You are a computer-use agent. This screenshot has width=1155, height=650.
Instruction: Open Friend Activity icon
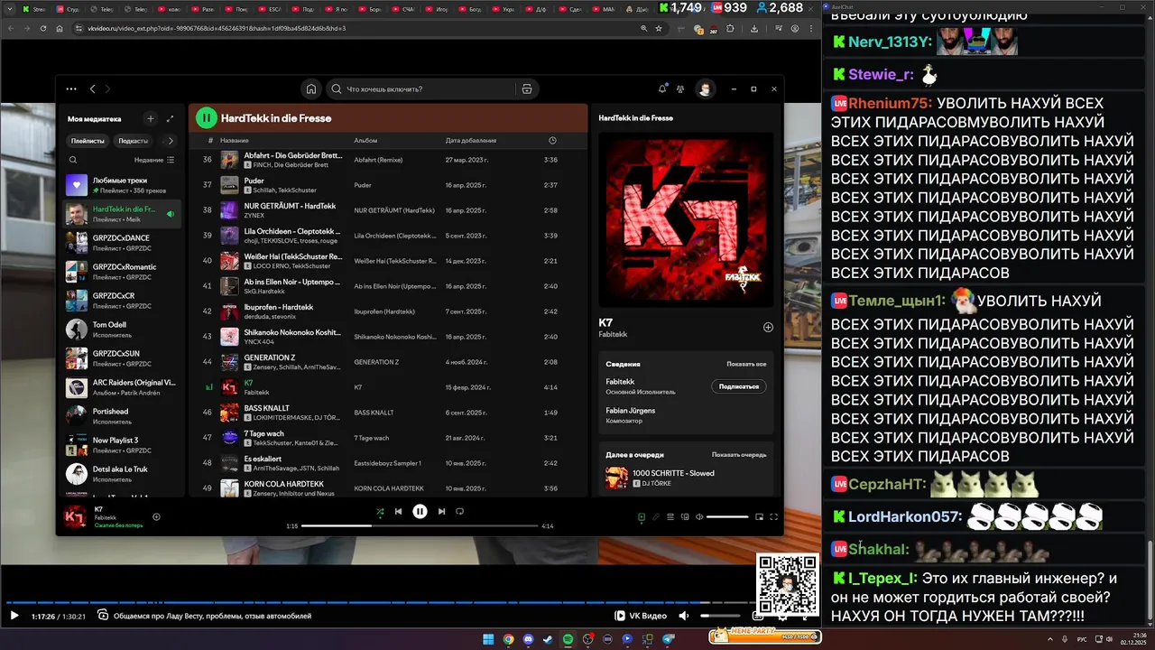pos(680,88)
